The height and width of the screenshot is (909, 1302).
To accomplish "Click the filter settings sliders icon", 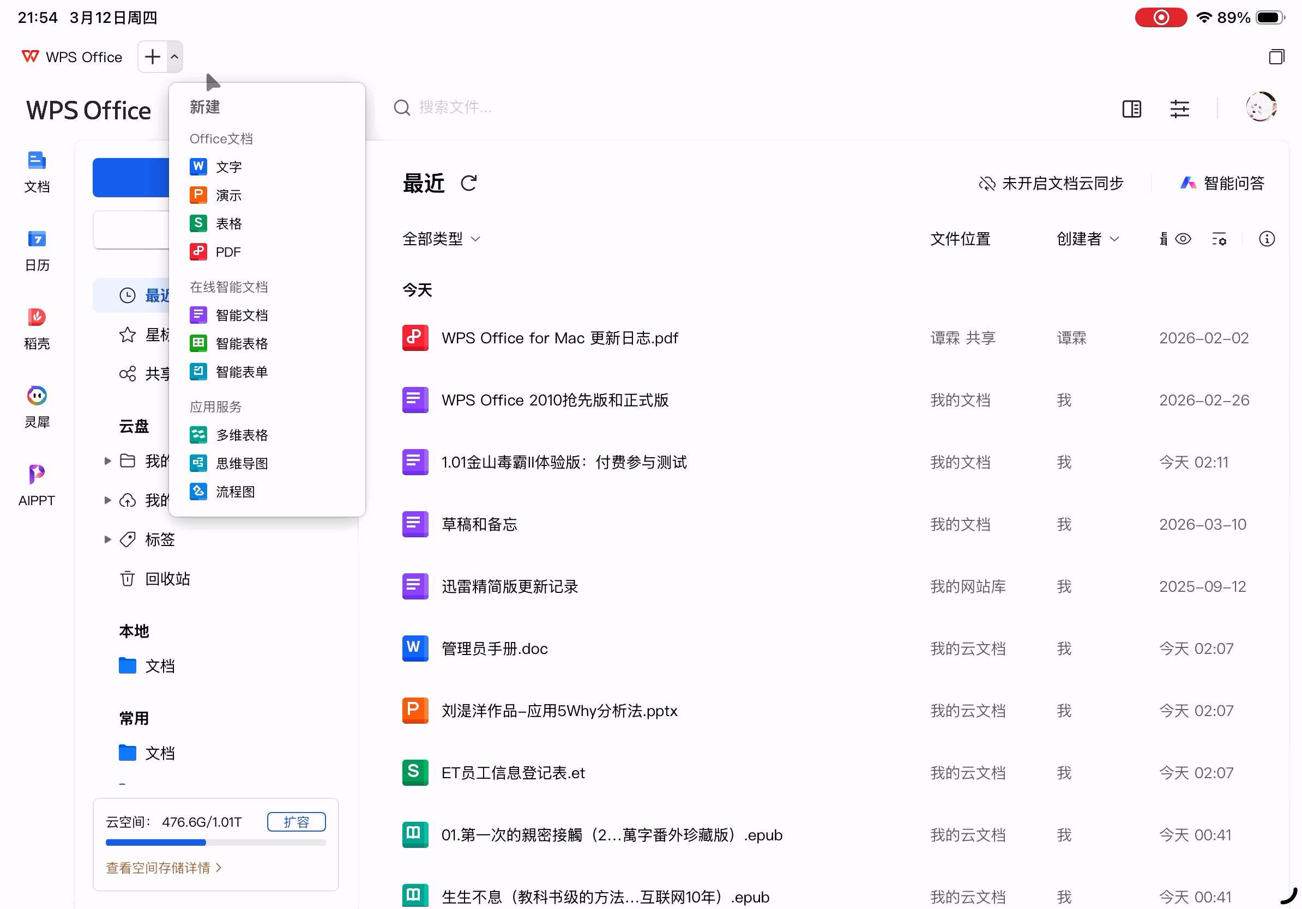I will 1179,108.
